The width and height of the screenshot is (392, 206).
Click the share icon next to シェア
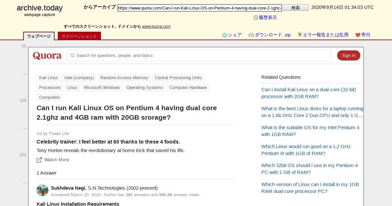225,35
